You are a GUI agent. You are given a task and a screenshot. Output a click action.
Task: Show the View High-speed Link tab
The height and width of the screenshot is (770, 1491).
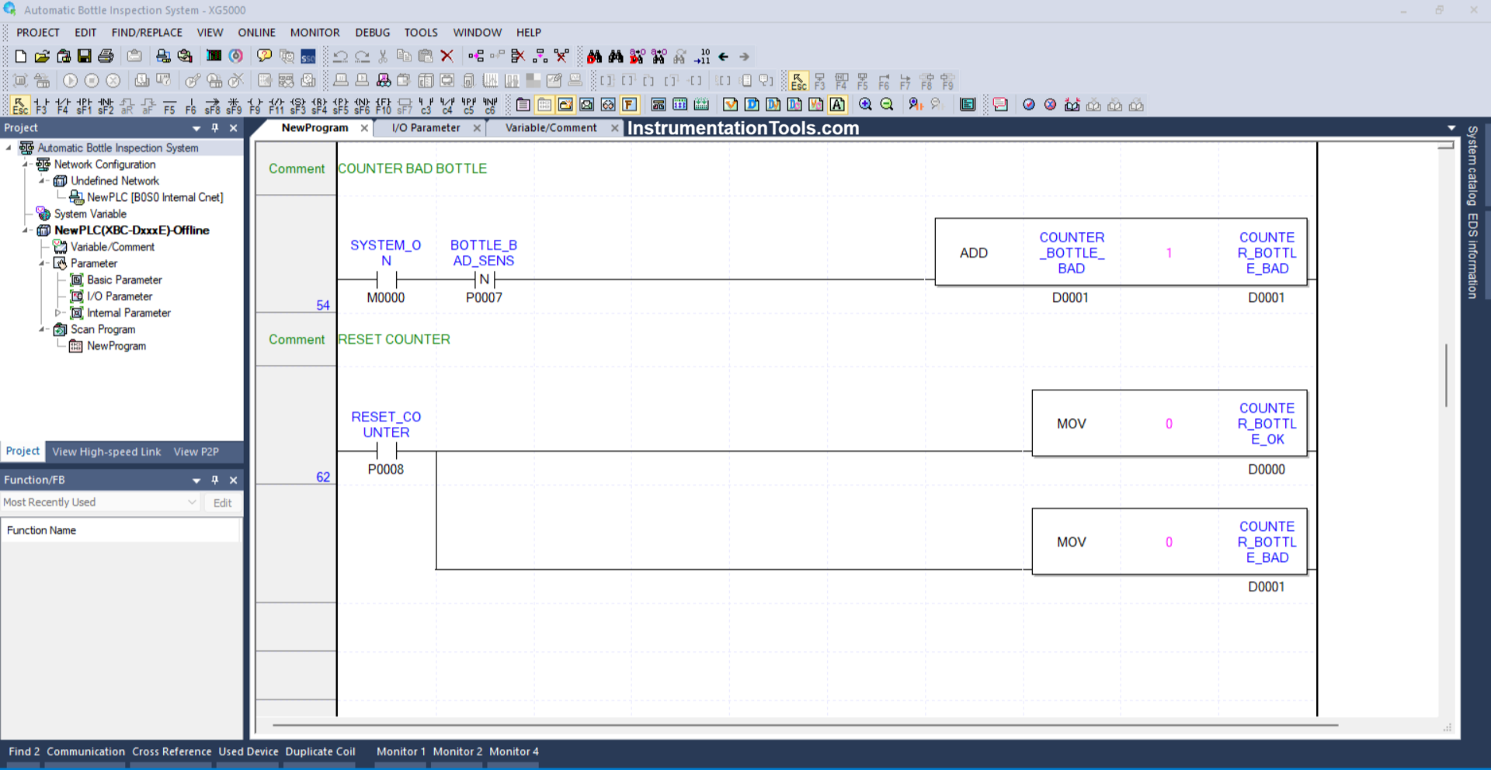[x=106, y=452]
